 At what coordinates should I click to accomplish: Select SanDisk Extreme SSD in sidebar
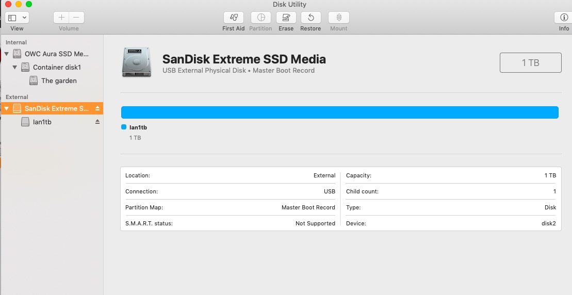click(x=52, y=109)
